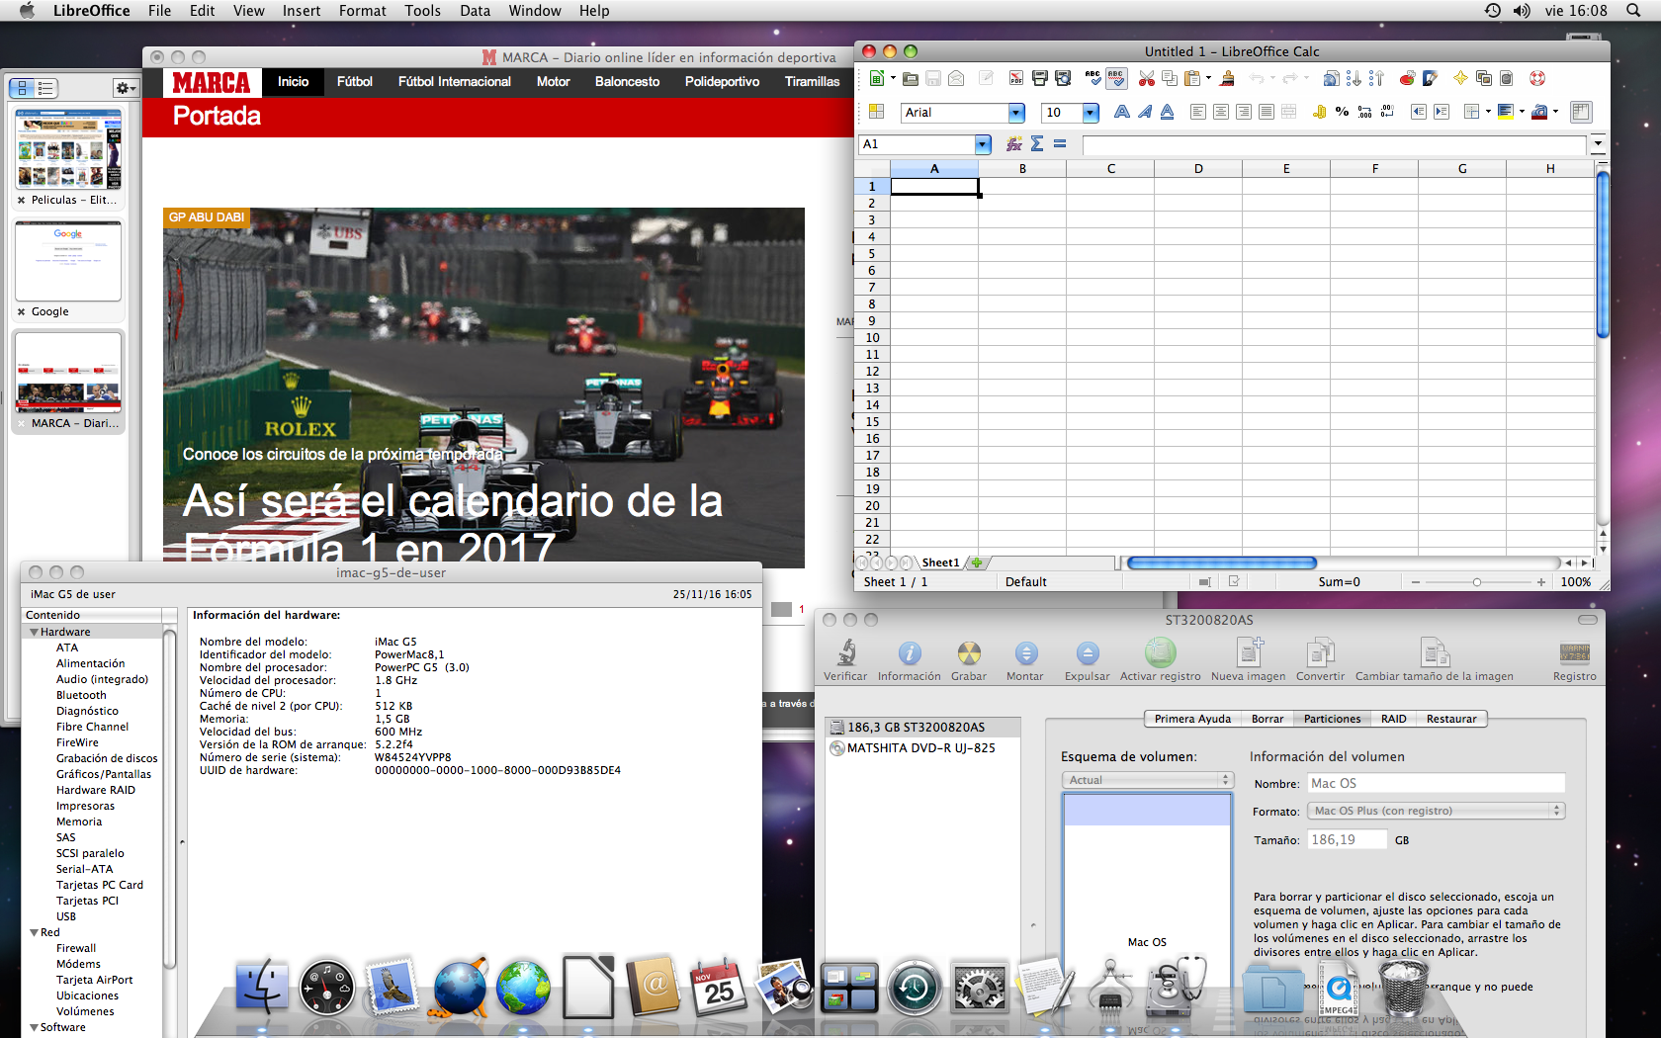Image resolution: width=1661 pixels, height=1038 pixels.
Task: Apply Currency number format in Calc
Action: pos(1319,112)
